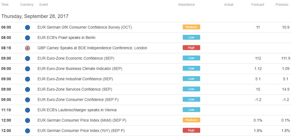Open the EUR German Consumer Price Index (MoM) event
291x136 pixels.
82,120
